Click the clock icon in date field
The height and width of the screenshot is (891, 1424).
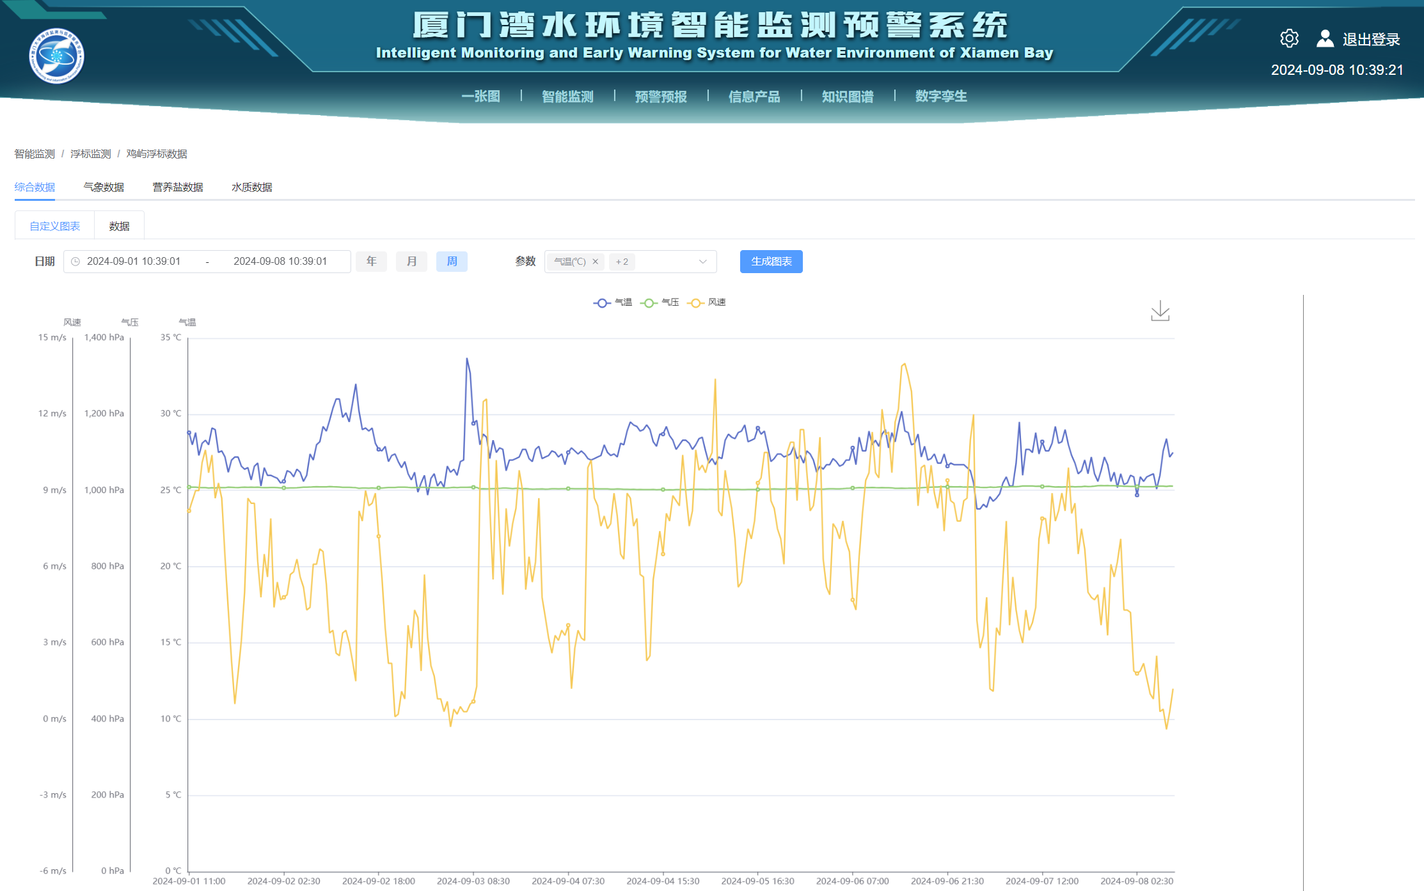click(75, 262)
